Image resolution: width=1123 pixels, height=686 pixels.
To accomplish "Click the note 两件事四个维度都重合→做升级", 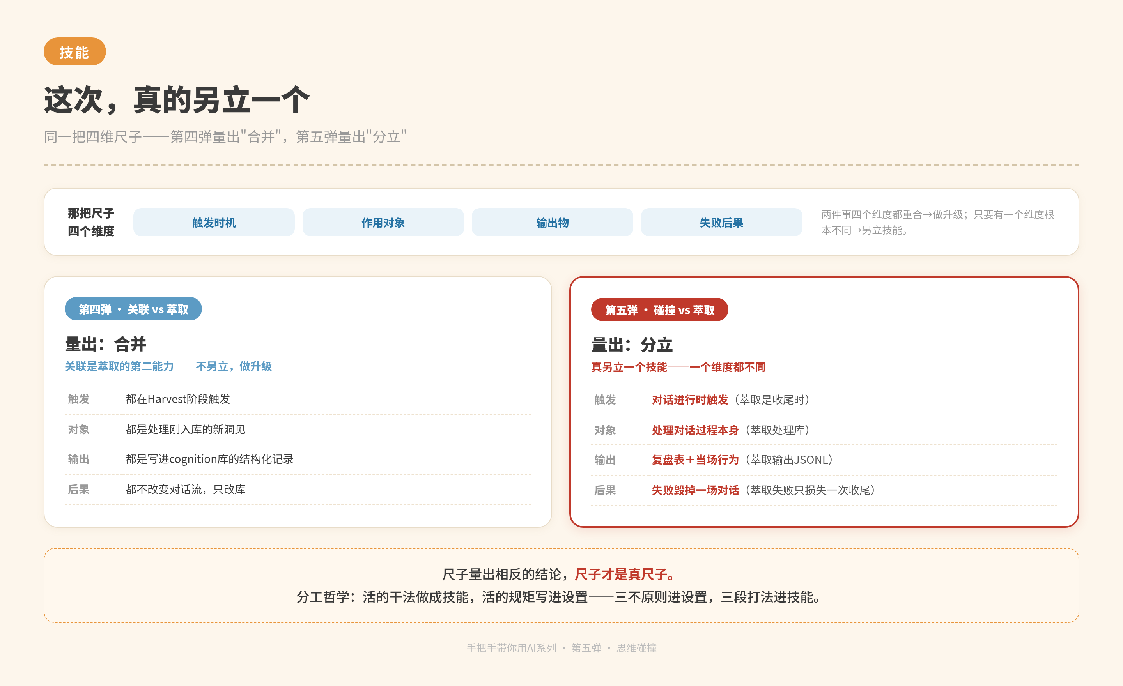I will pos(937,222).
